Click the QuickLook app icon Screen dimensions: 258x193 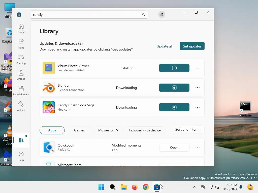[x=49, y=147]
